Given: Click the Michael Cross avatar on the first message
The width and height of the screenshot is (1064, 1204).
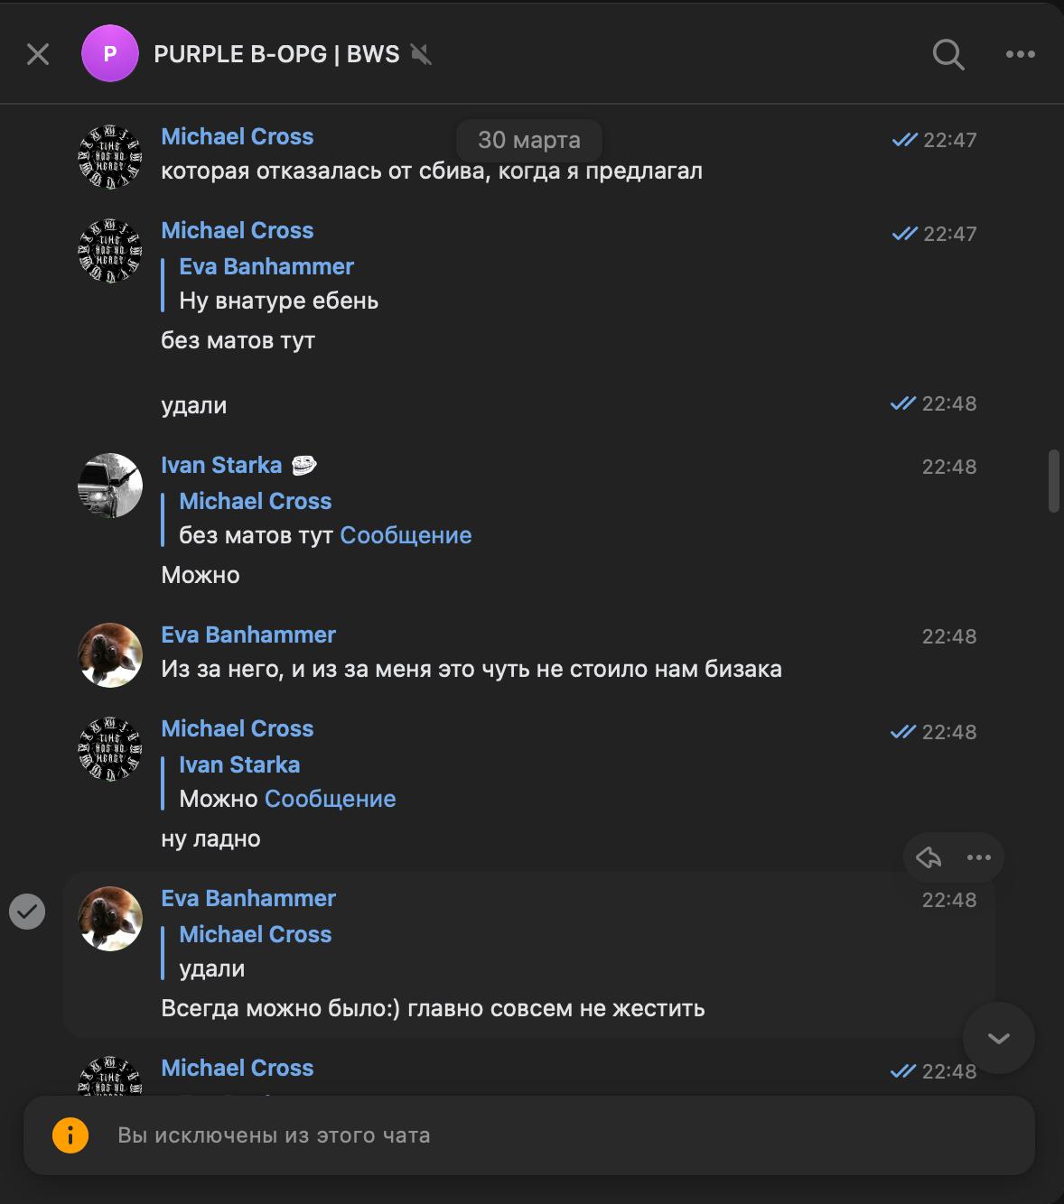Looking at the screenshot, I should coord(110,157).
